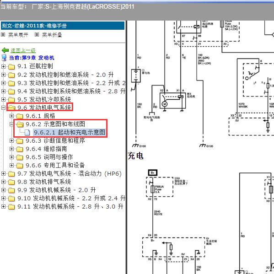274x274 pixels.
Task: Select 9.6.2 示意图和布线图 in the tree
Action: click(55, 124)
